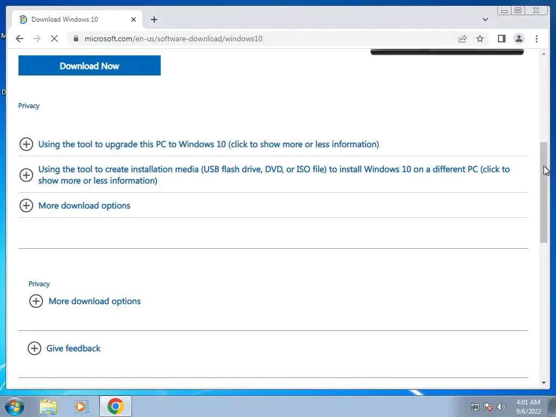Click Chrome's forward arrow

click(37, 39)
